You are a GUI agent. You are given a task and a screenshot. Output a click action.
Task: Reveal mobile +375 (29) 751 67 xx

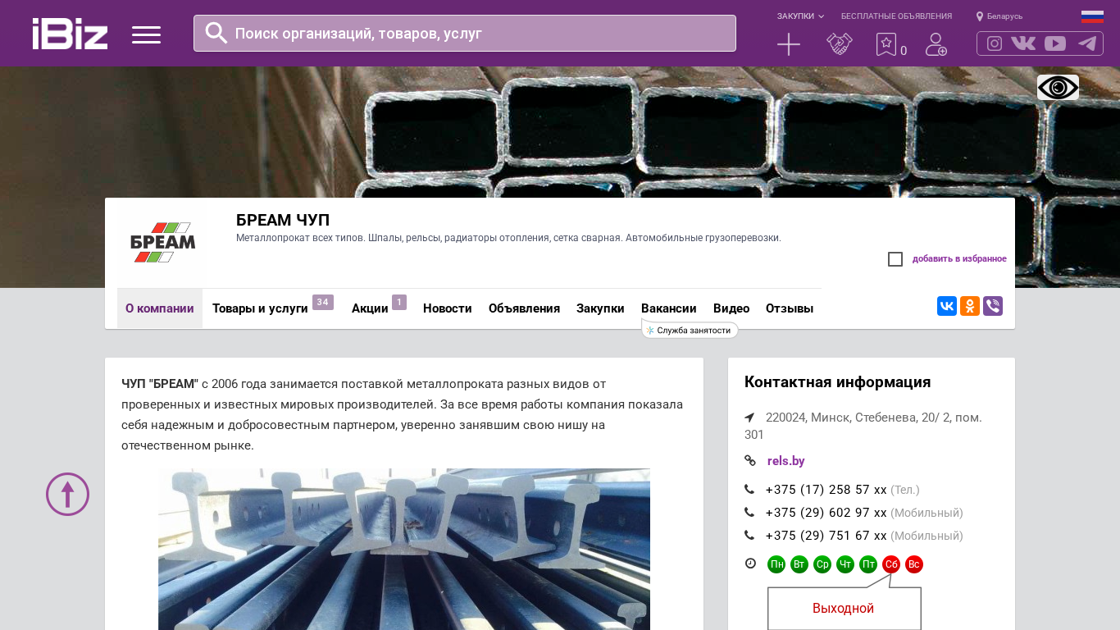[x=826, y=536]
